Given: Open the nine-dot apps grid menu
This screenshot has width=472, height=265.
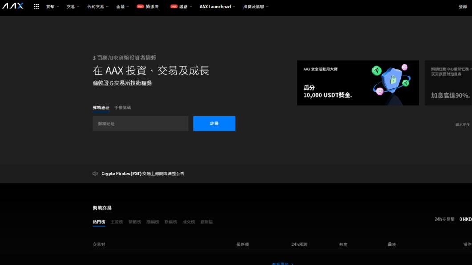Looking at the screenshot, I should (x=36, y=6).
